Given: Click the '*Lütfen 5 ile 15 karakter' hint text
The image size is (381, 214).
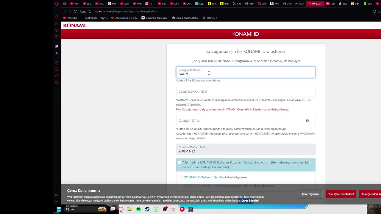Looking at the screenshot, I should 199,81.
